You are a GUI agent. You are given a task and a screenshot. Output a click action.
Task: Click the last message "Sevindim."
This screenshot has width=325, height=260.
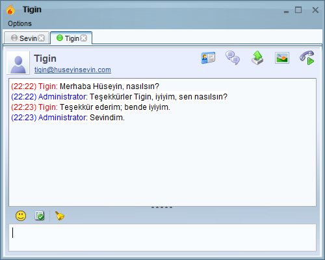(x=107, y=118)
